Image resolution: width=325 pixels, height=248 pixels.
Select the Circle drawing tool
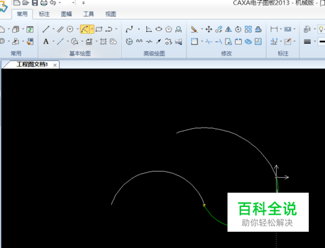[70, 29]
